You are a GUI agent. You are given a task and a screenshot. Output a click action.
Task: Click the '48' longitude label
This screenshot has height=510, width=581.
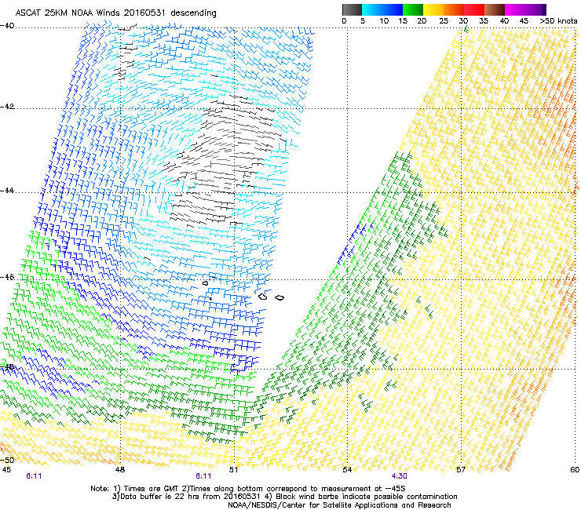coord(119,470)
